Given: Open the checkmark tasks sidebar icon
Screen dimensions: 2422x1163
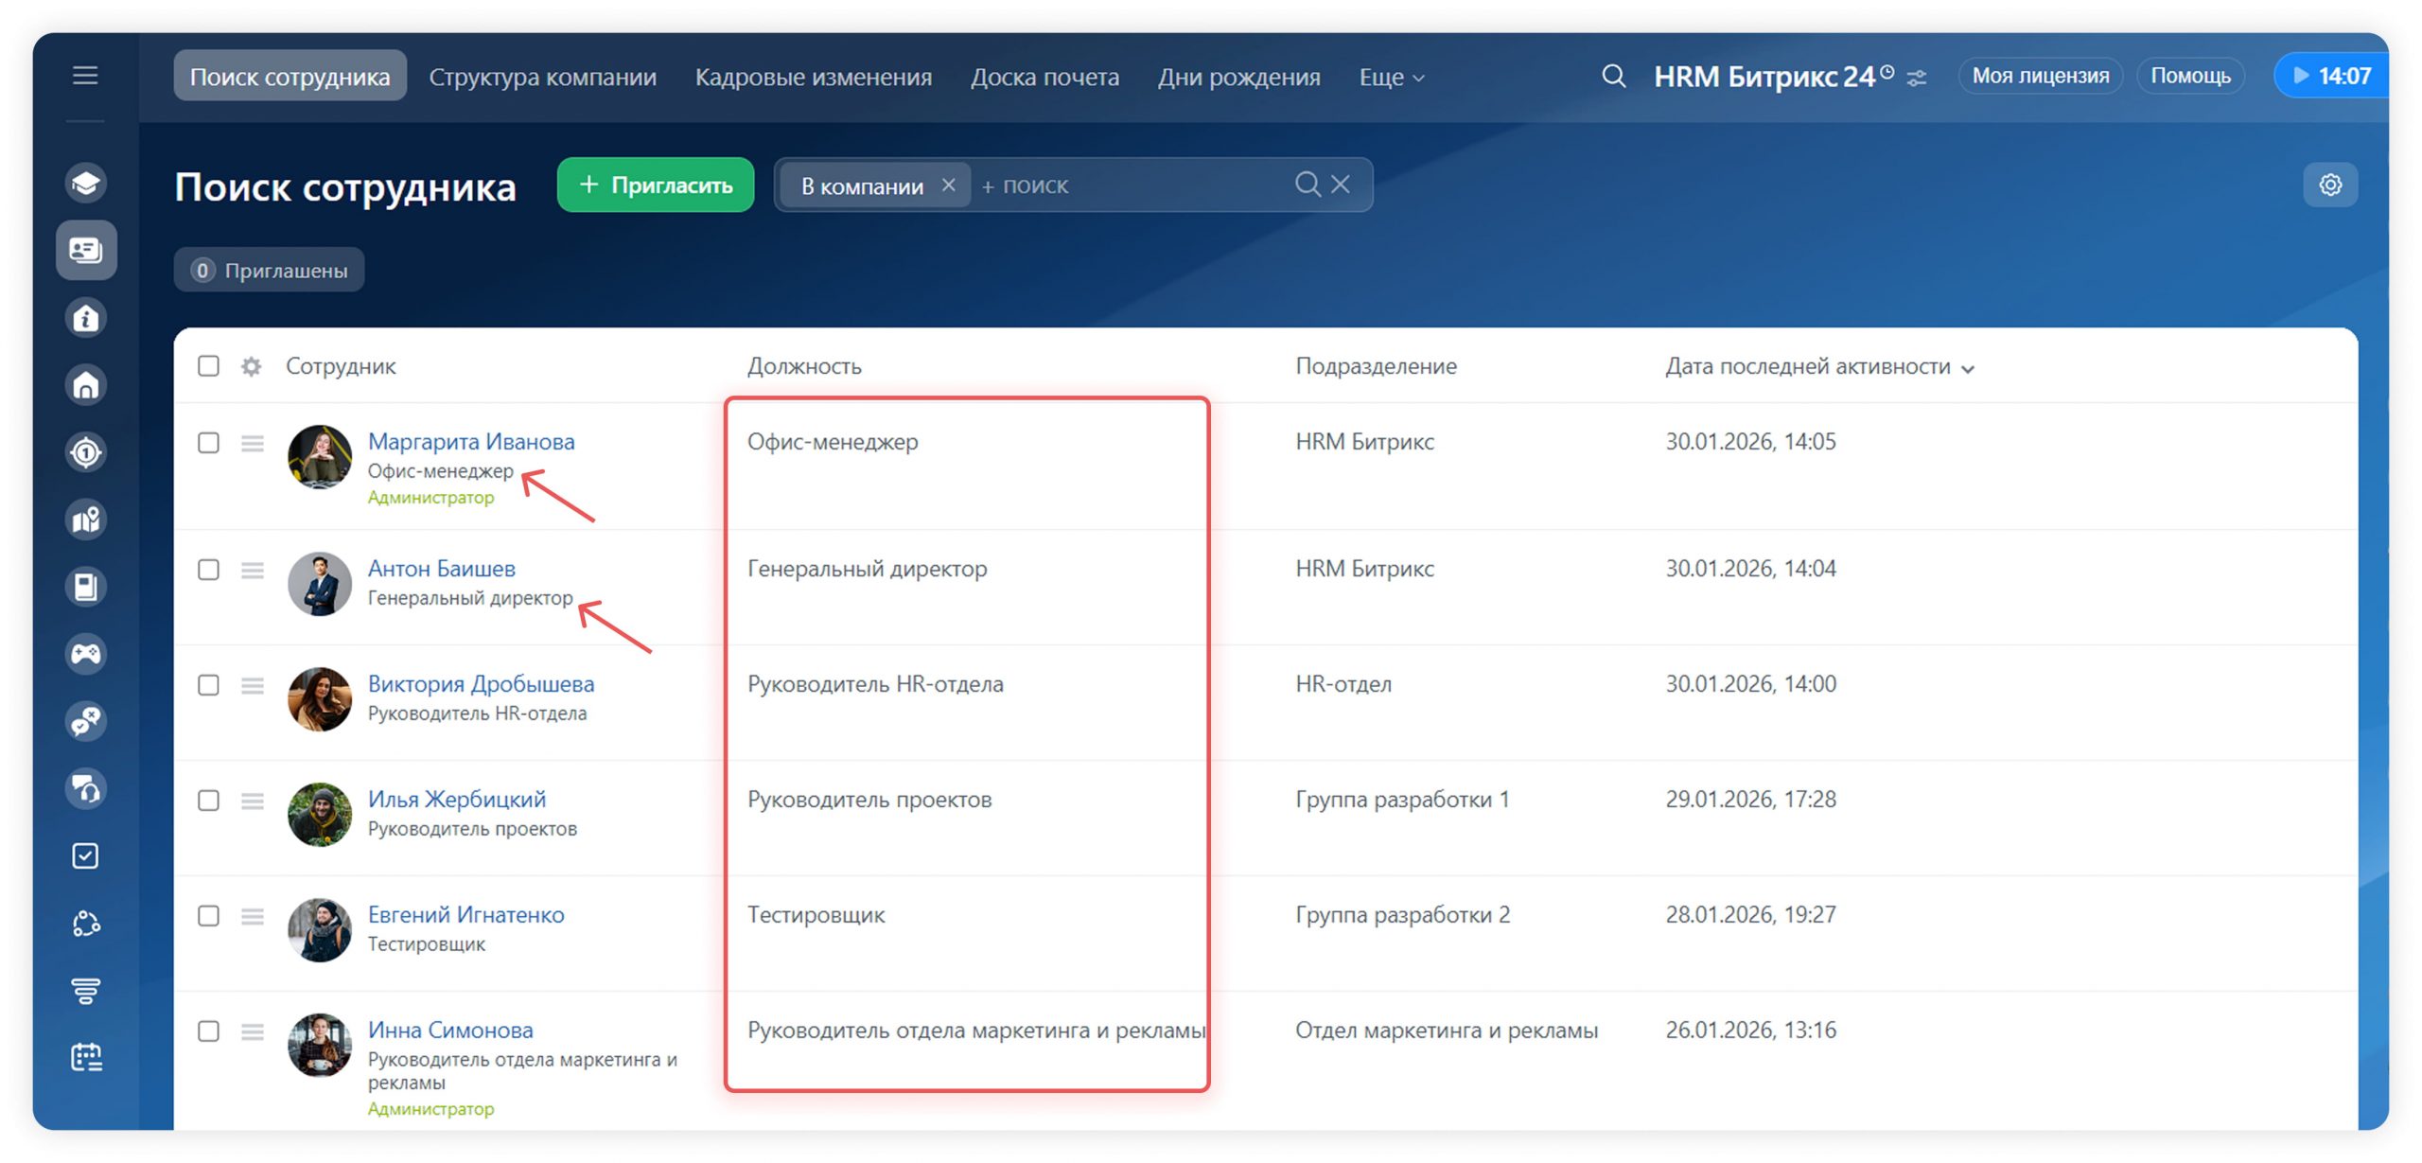Looking at the screenshot, I should coord(86,855).
